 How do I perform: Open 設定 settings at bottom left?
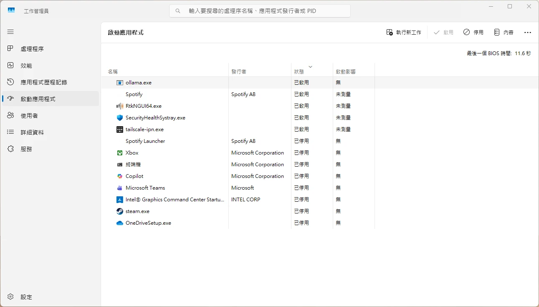pyautogui.click(x=26, y=297)
